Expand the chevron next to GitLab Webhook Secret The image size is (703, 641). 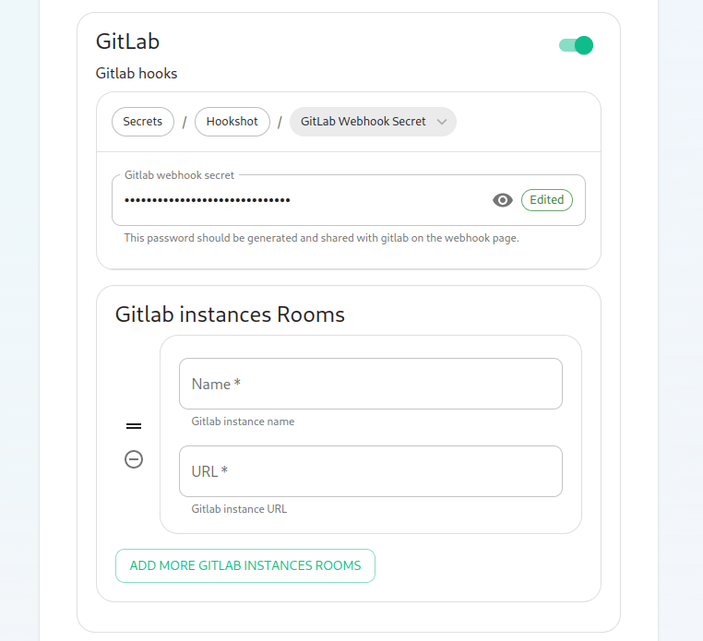[x=442, y=122]
